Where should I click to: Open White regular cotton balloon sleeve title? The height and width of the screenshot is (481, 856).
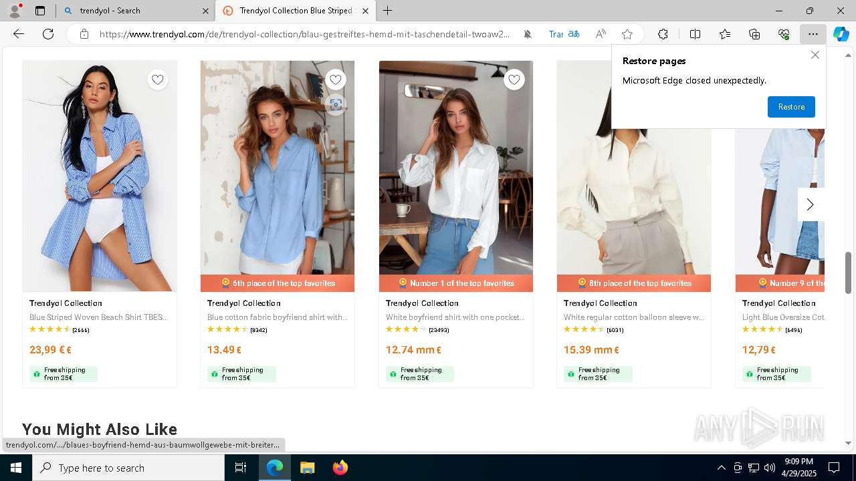coord(634,317)
